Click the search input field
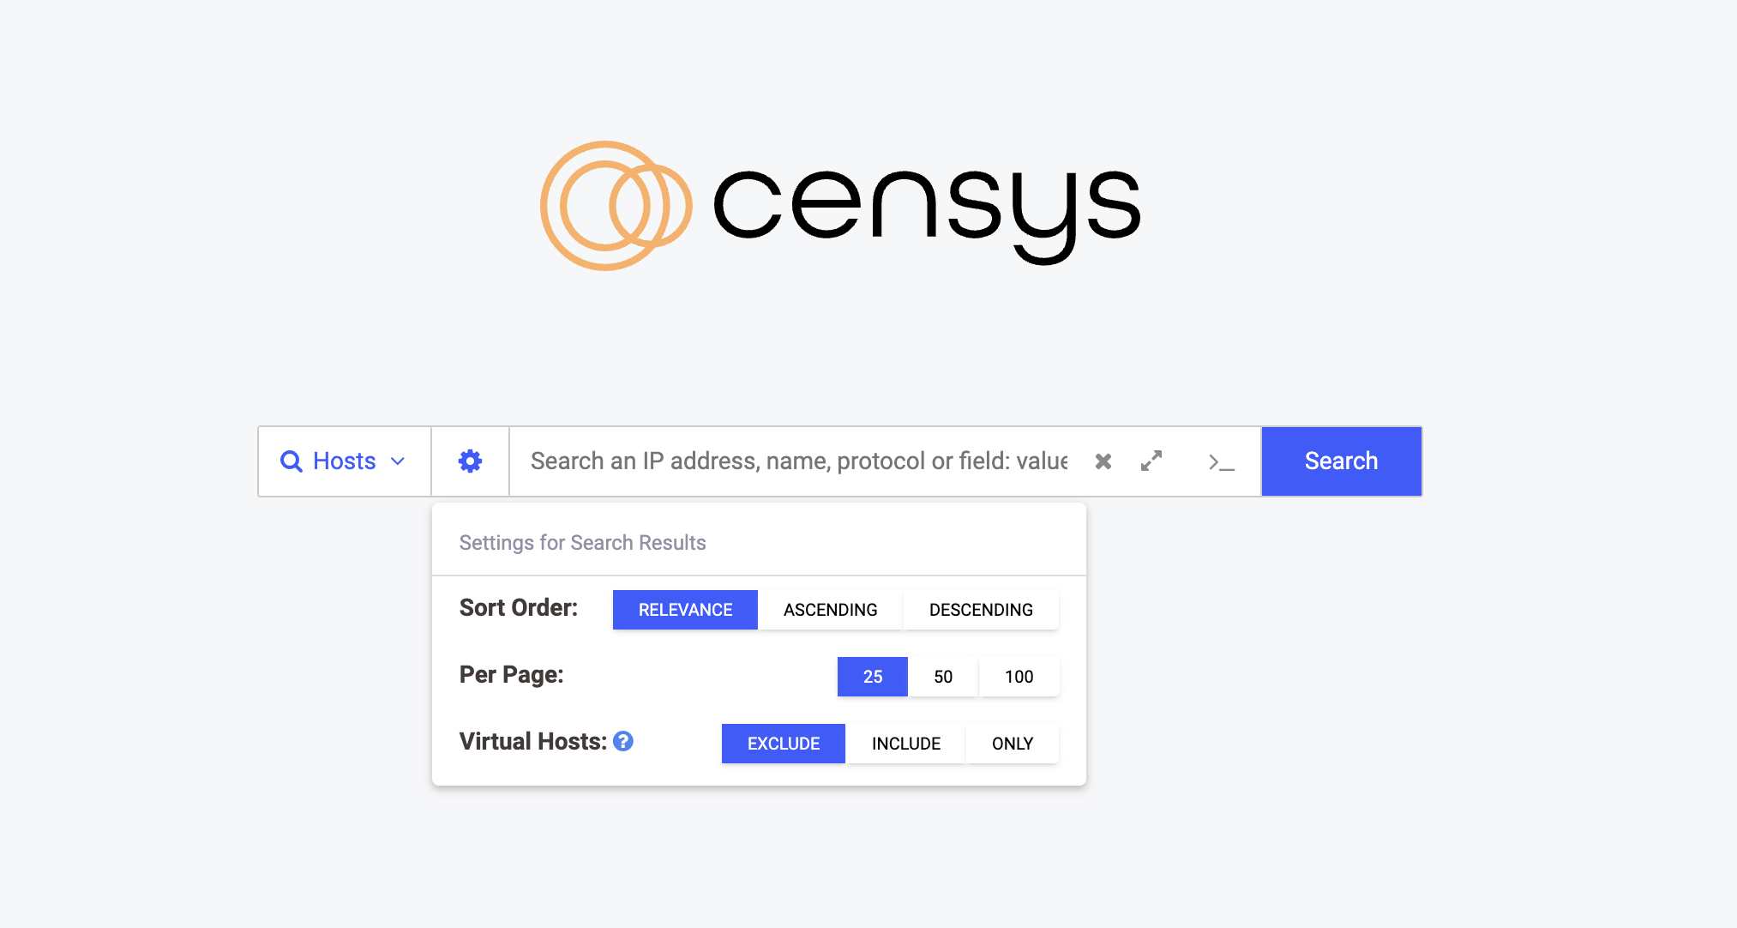Screen dimensions: 1737x928 [x=800, y=460]
